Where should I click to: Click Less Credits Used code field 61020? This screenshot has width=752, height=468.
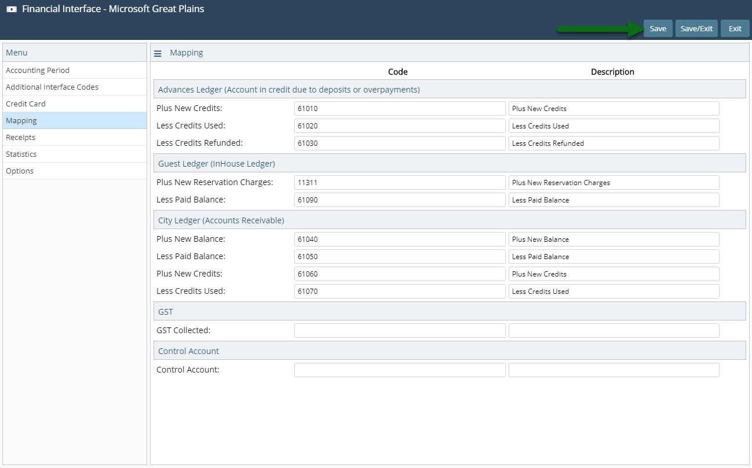pyautogui.click(x=400, y=126)
